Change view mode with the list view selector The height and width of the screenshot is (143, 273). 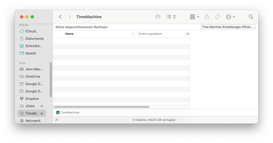(x=171, y=17)
